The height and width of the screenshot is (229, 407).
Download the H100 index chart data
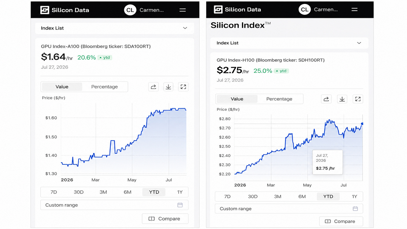(342, 99)
